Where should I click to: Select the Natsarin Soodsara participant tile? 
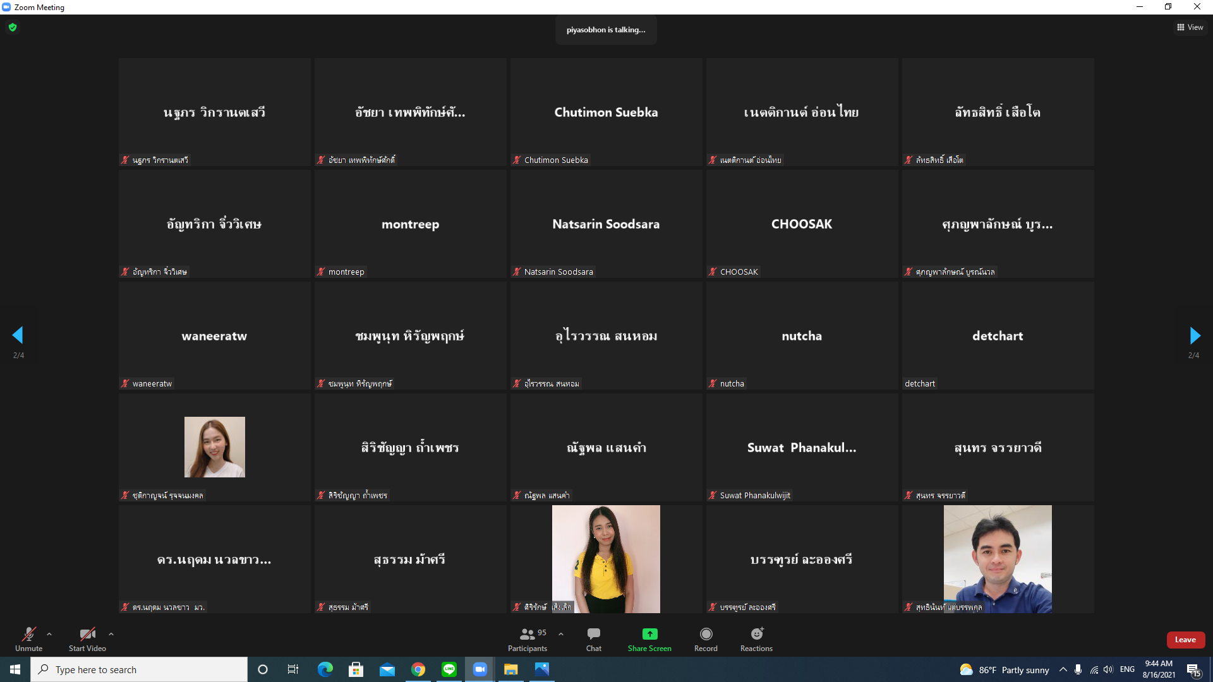click(x=606, y=224)
